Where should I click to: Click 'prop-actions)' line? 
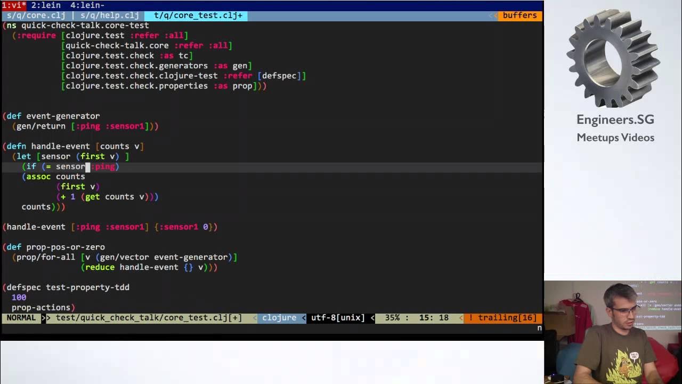(43, 308)
